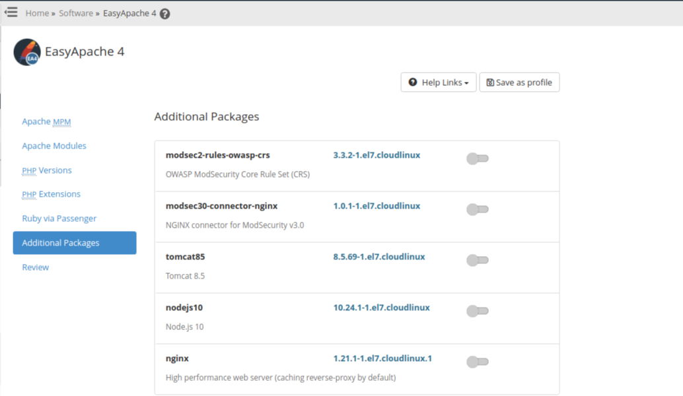Open the Review step
This screenshot has width=683, height=396.
point(35,267)
